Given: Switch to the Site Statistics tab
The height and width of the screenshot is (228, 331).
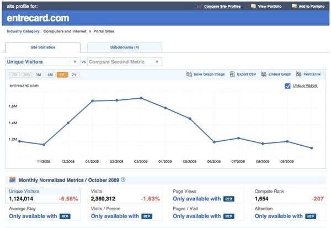Looking at the screenshot, I should [42, 47].
